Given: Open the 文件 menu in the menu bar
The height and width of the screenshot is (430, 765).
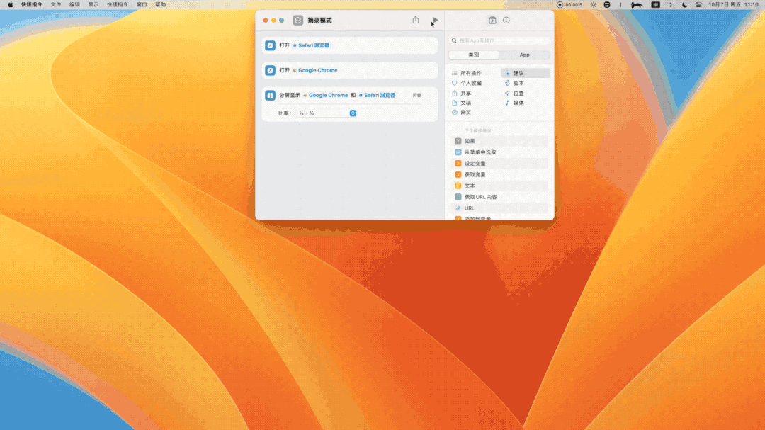Looking at the screenshot, I should click(56, 4).
